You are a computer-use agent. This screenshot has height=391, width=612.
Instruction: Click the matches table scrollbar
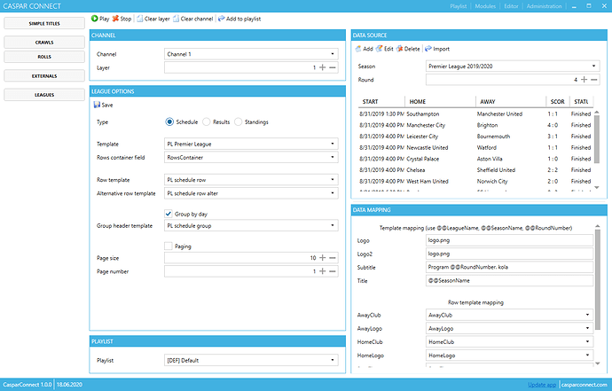coord(596,139)
